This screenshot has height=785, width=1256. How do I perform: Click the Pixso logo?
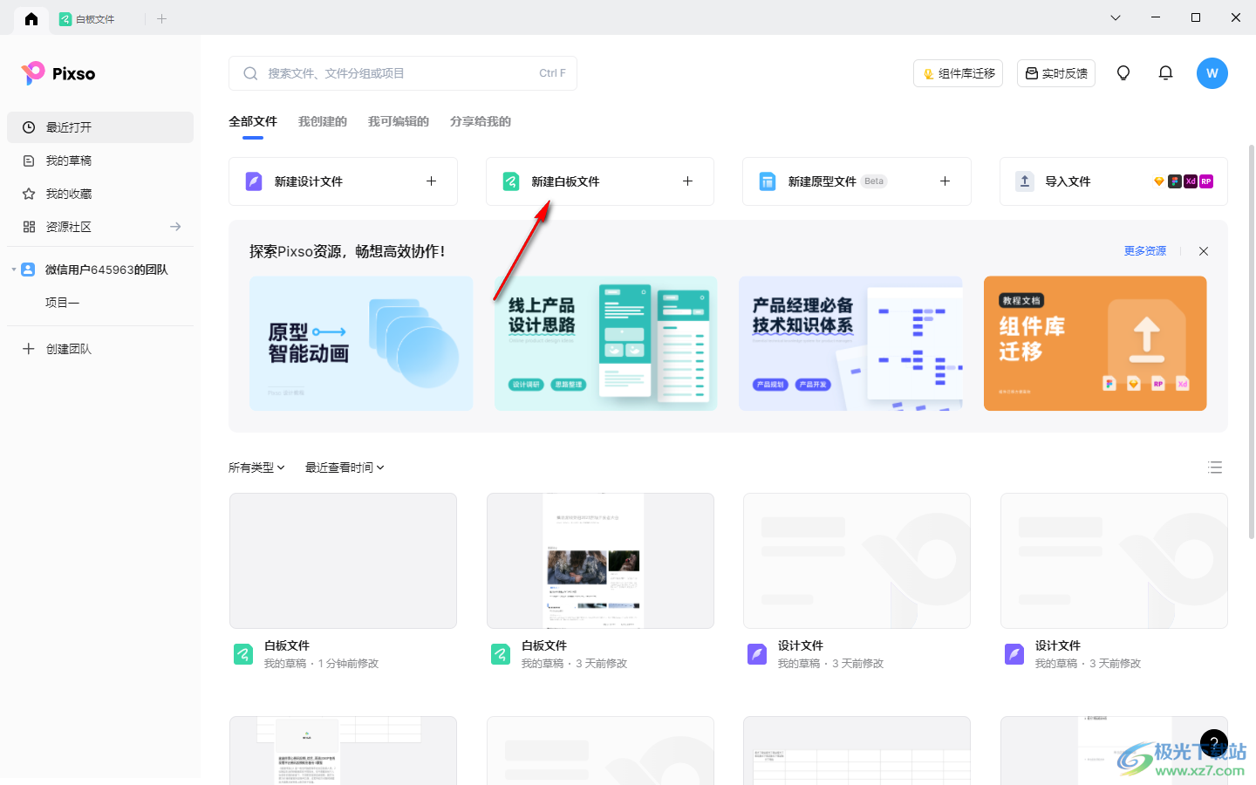58,73
